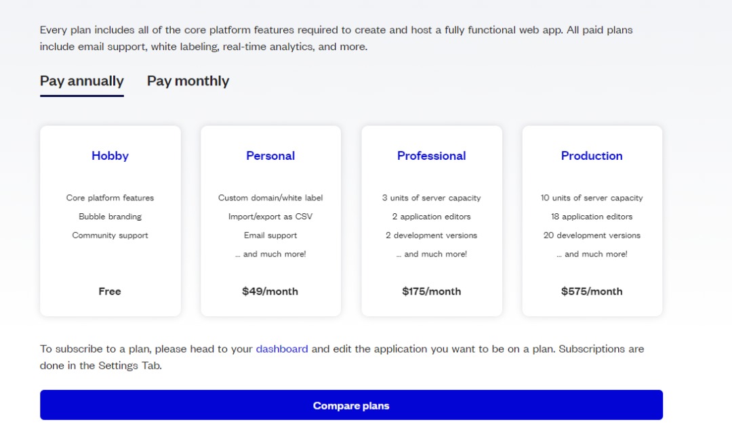
Task: Click "Bubble branding" feature in Hobby card
Action: (110, 217)
